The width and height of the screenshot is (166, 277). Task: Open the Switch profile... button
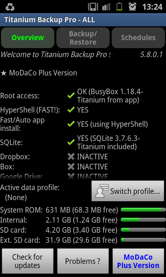tap(128, 191)
